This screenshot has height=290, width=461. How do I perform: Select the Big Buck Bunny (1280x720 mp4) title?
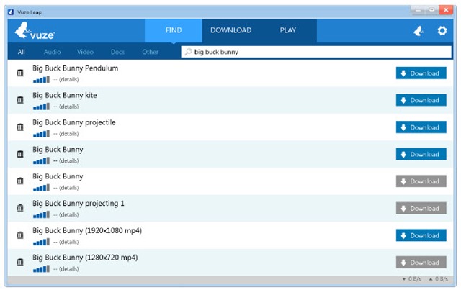85,258
